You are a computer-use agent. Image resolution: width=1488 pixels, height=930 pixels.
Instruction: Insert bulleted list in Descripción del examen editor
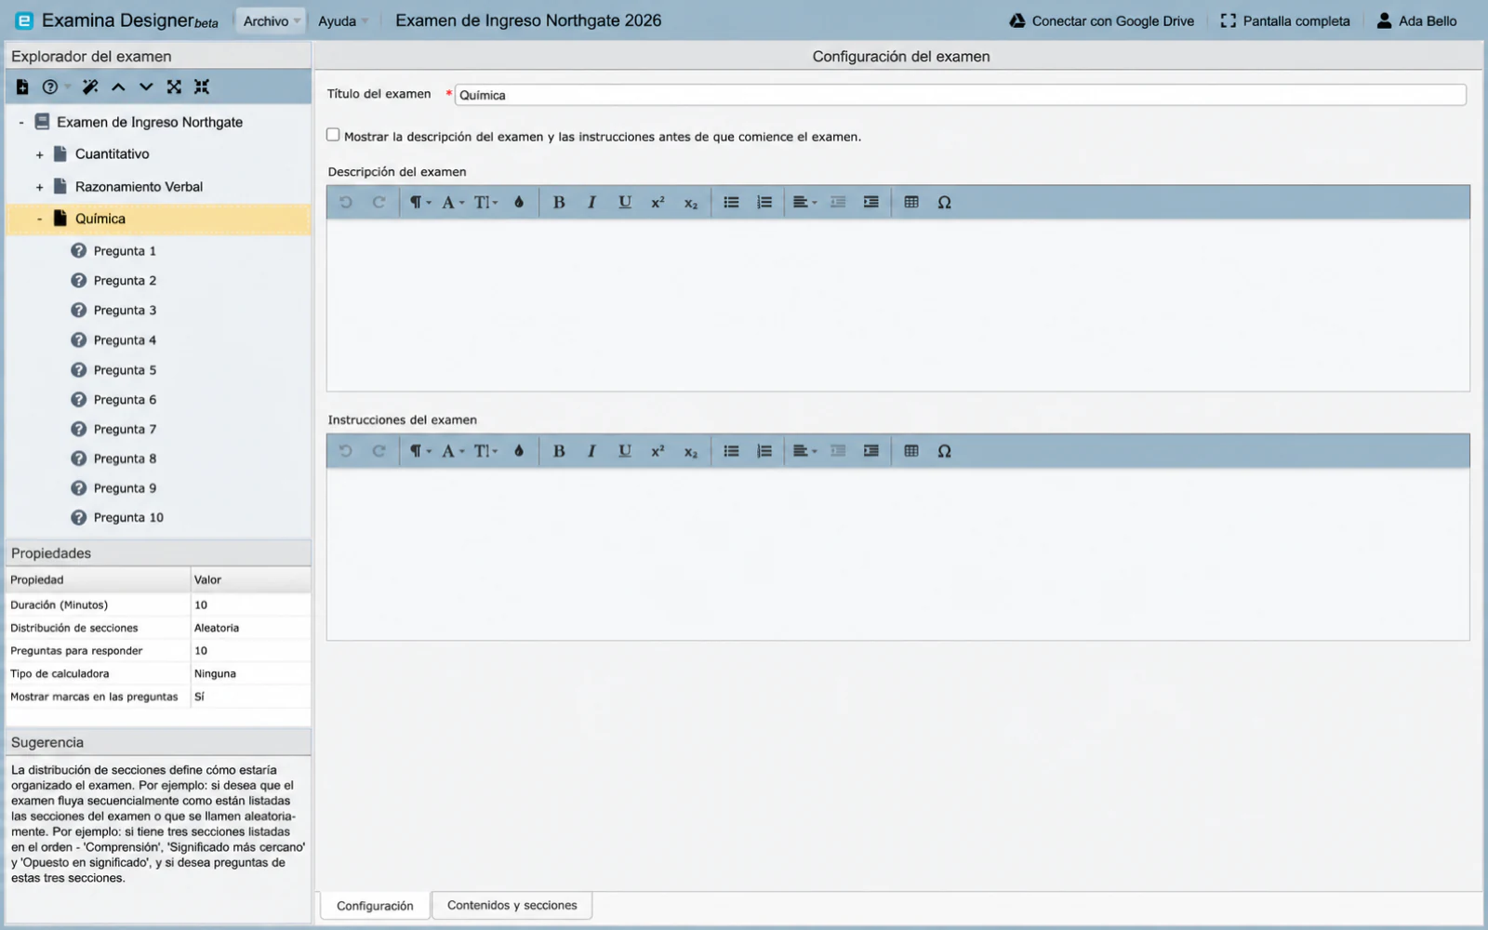pyautogui.click(x=732, y=202)
